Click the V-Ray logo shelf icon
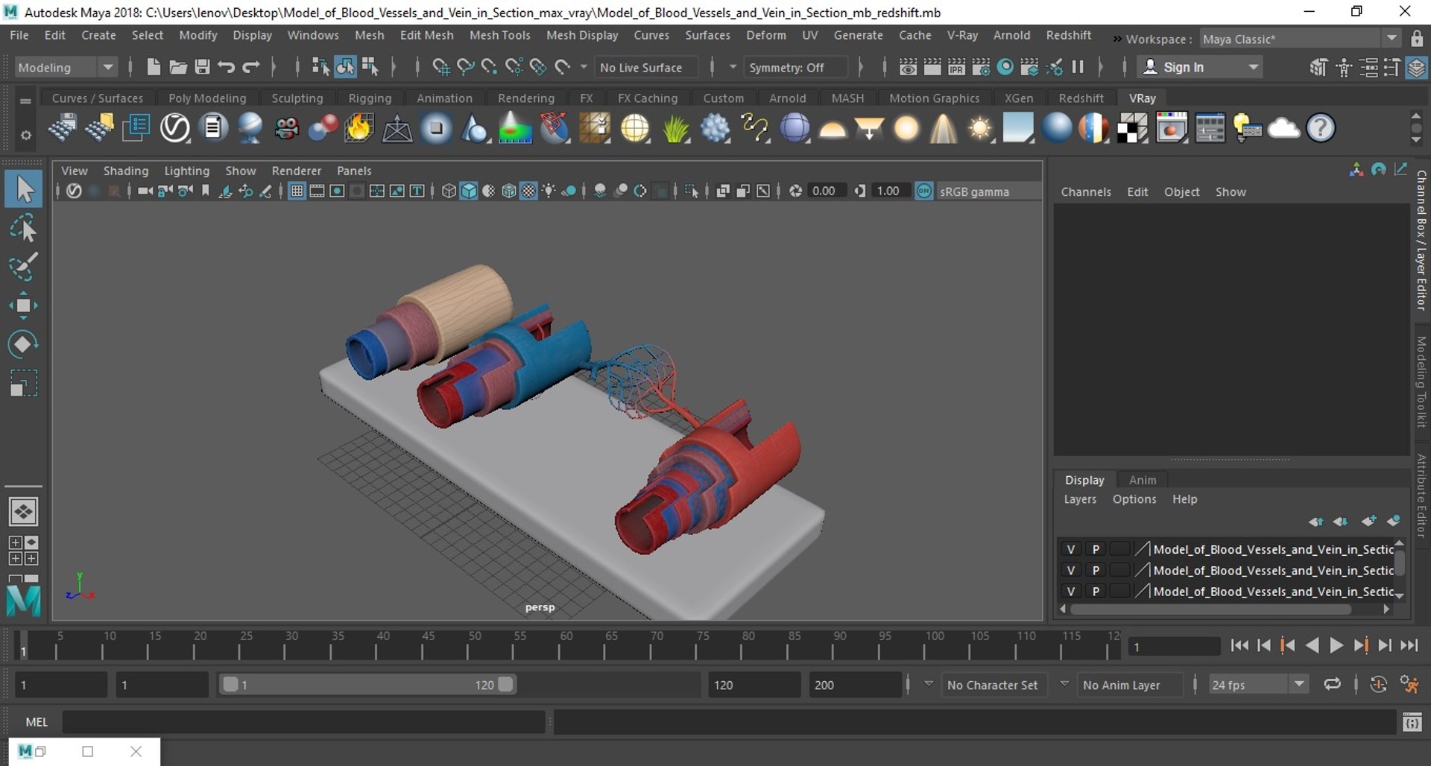This screenshot has height=766, width=1431. tap(175, 128)
